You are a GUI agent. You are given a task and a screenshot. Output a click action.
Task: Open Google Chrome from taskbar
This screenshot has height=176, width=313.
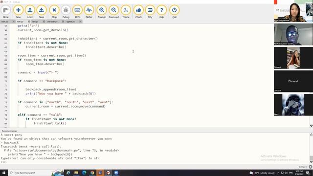coord(92,173)
